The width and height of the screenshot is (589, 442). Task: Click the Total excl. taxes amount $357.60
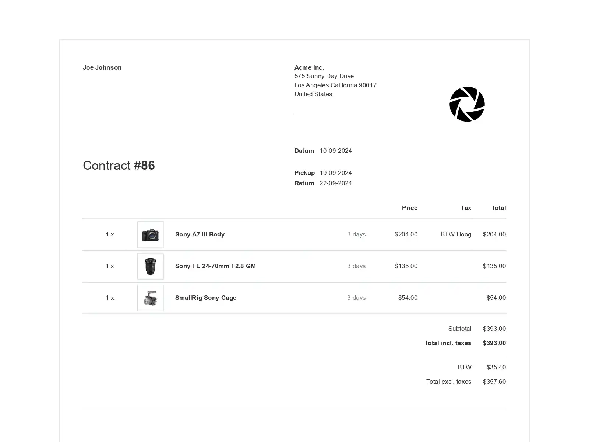point(494,382)
